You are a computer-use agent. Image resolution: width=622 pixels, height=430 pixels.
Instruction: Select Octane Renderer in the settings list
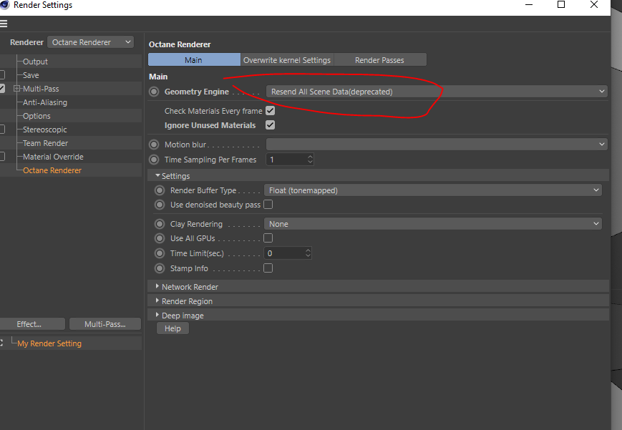pos(52,170)
